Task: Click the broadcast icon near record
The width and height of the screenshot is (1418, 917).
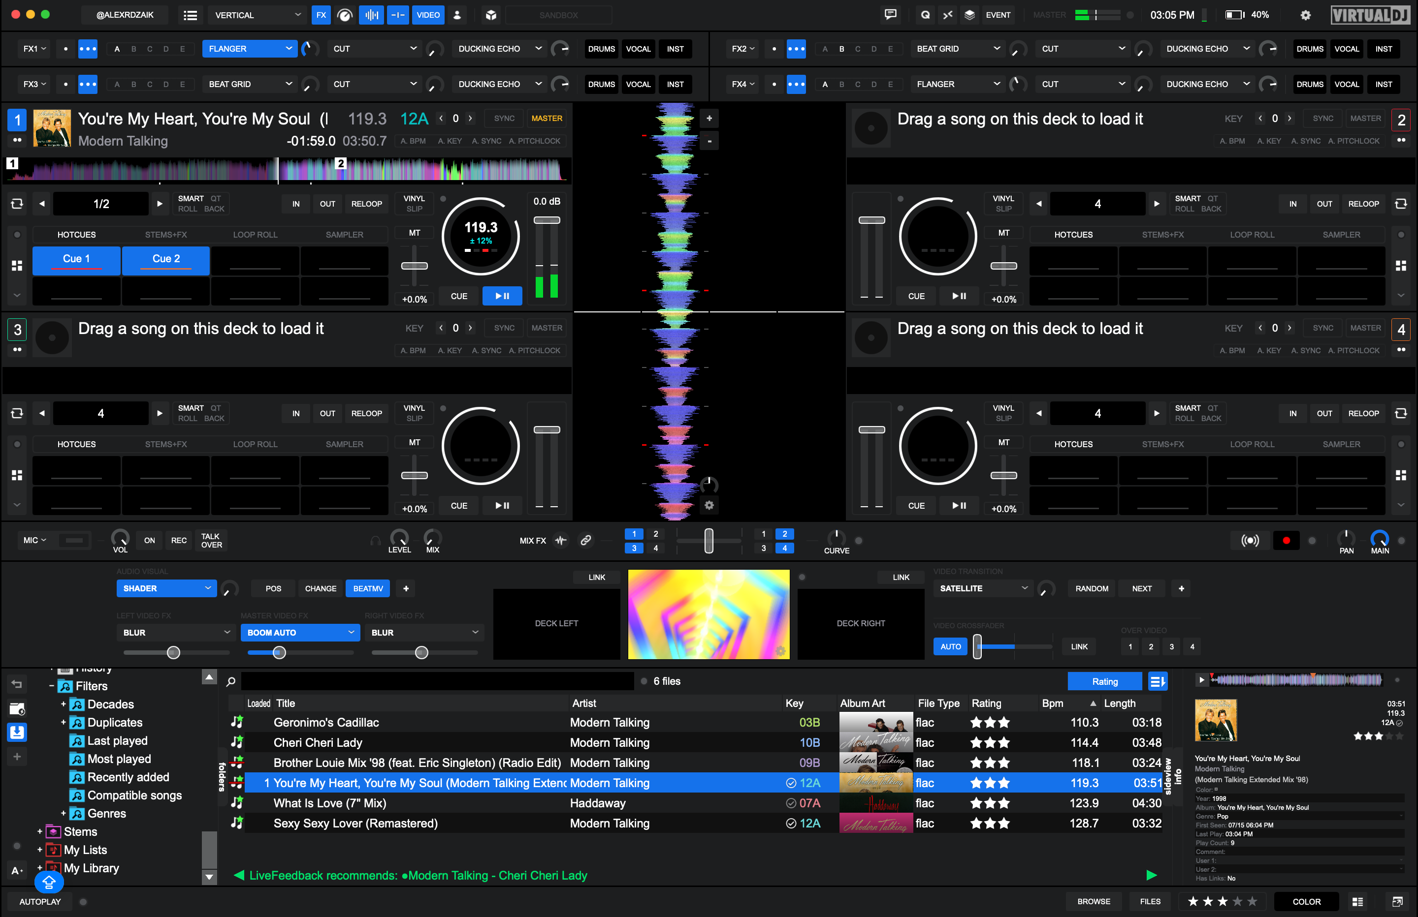Action: click(x=1250, y=540)
